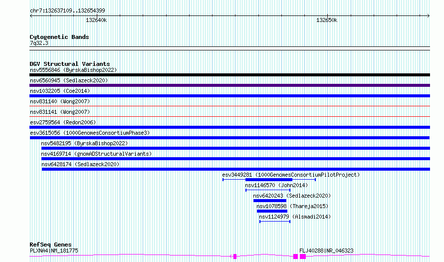This screenshot has width=444, height=262.
Task: Click the nsv5556846 ByrskaBishop2022 variant label
Action: coord(73,70)
